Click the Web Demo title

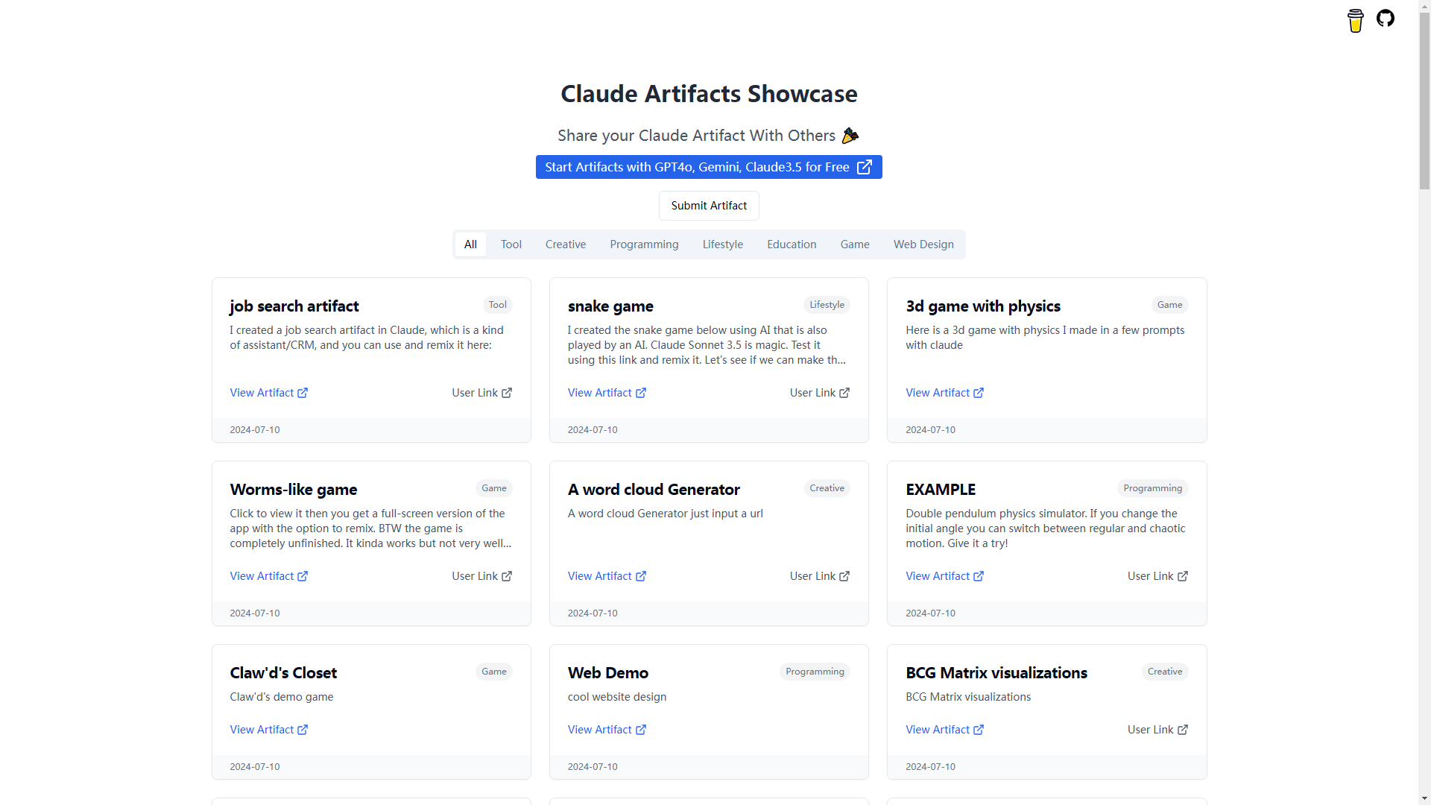click(x=608, y=673)
